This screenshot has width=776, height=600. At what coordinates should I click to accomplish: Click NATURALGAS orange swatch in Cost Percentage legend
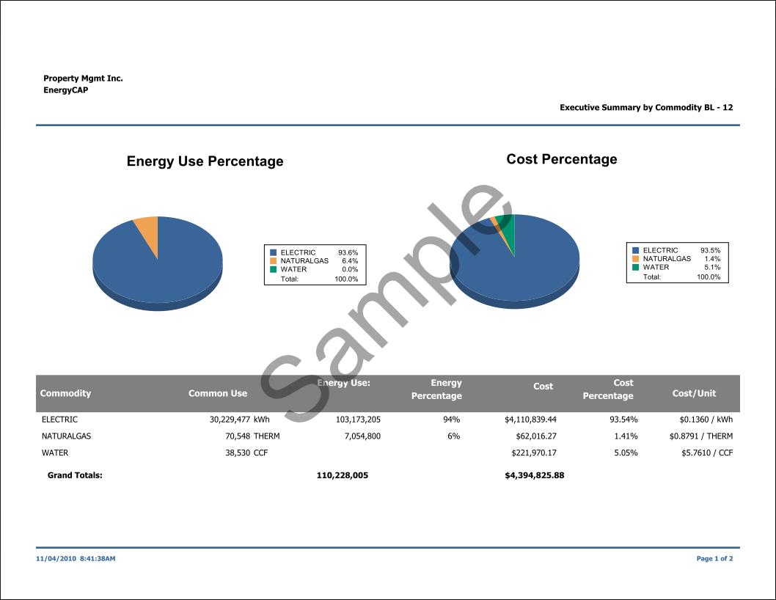coord(635,259)
